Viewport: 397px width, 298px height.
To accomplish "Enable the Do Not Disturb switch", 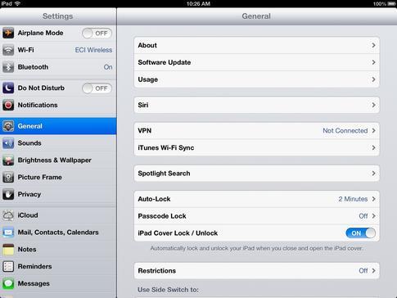I will pos(97,88).
